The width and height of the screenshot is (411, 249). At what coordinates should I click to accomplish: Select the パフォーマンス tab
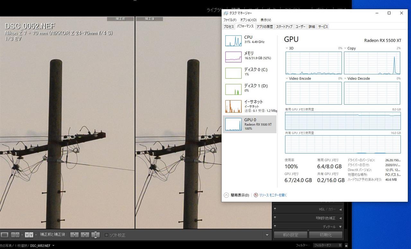(x=245, y=26)
